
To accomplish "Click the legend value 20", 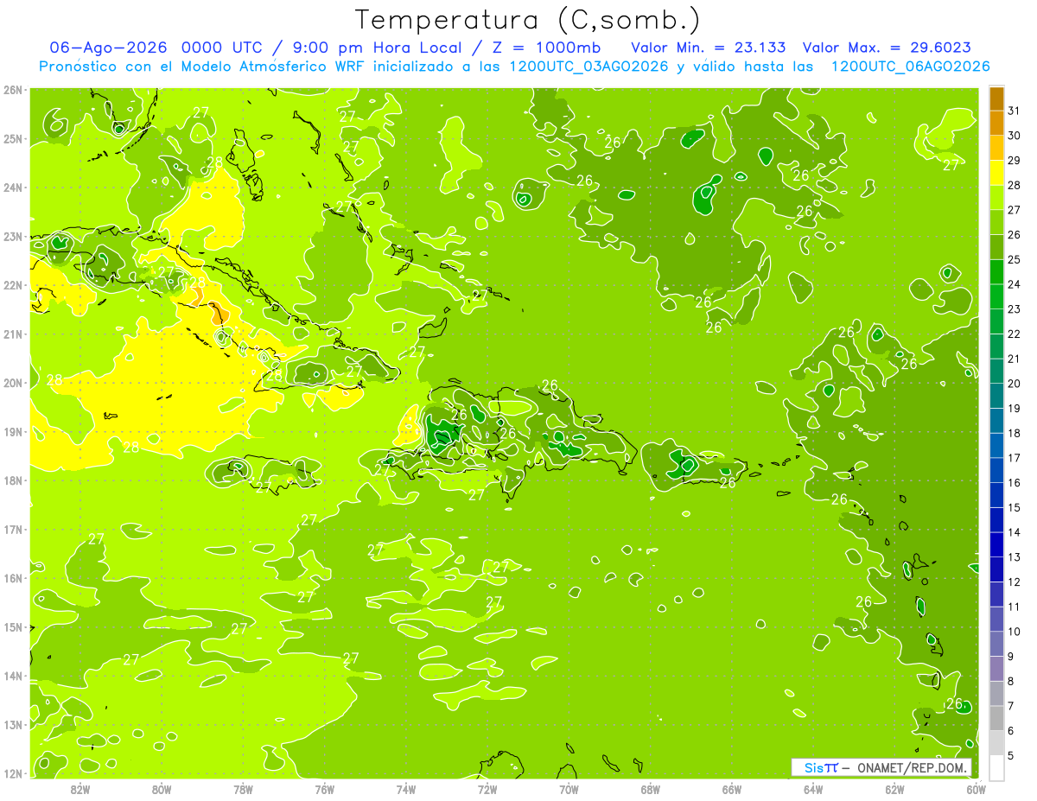I will tap(1015, 384).
